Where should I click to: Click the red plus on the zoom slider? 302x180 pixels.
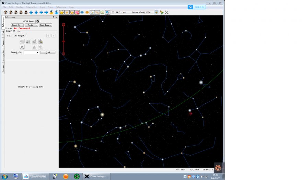(63, 25)
